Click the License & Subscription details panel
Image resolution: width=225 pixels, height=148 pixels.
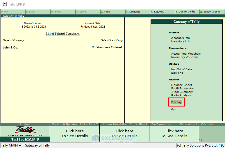(124, 133)
